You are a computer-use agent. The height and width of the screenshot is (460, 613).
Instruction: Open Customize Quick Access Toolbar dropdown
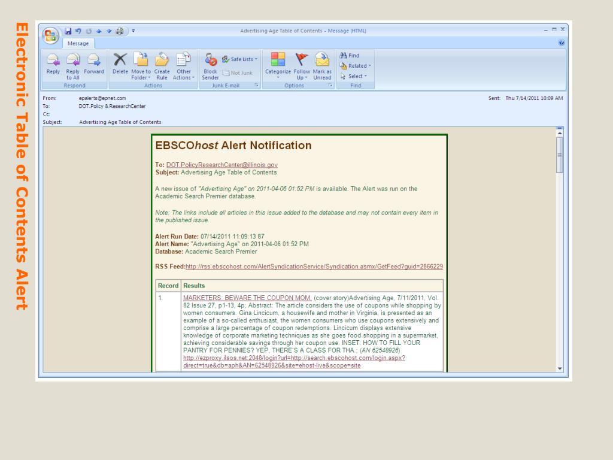point(133,31)
